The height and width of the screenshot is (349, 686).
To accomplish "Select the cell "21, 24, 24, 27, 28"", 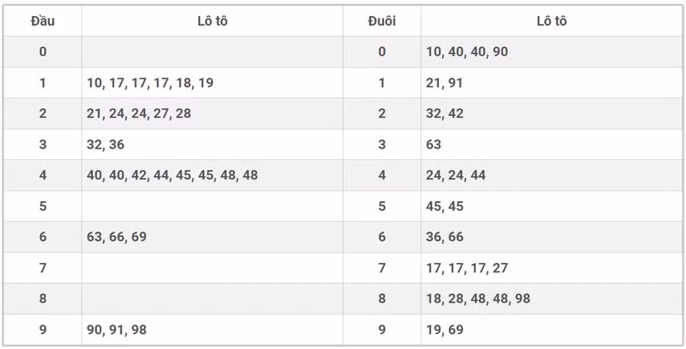I will click(x=139, y=114).
